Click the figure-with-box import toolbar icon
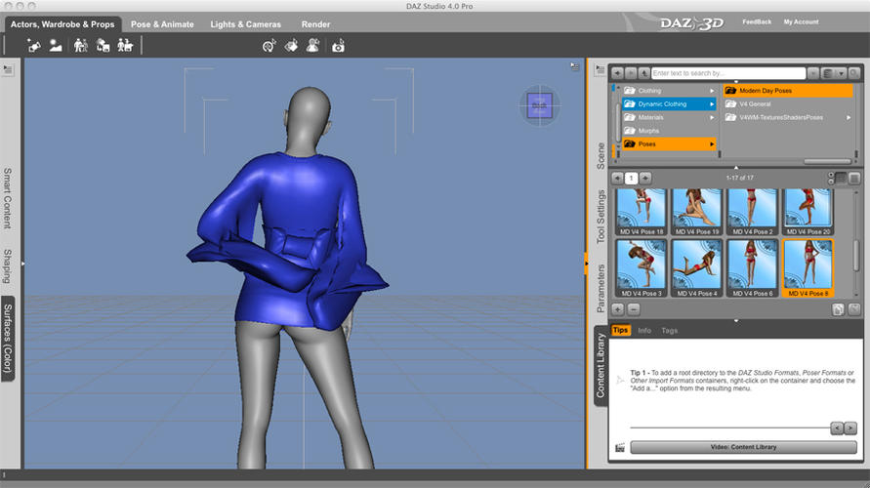 pos(103,46)
